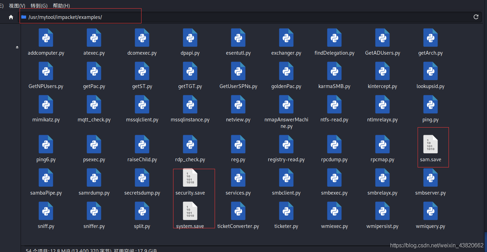Screen dimensions: 487x252
Task: Select the sniff.py file icon
Action: [46, 211]
